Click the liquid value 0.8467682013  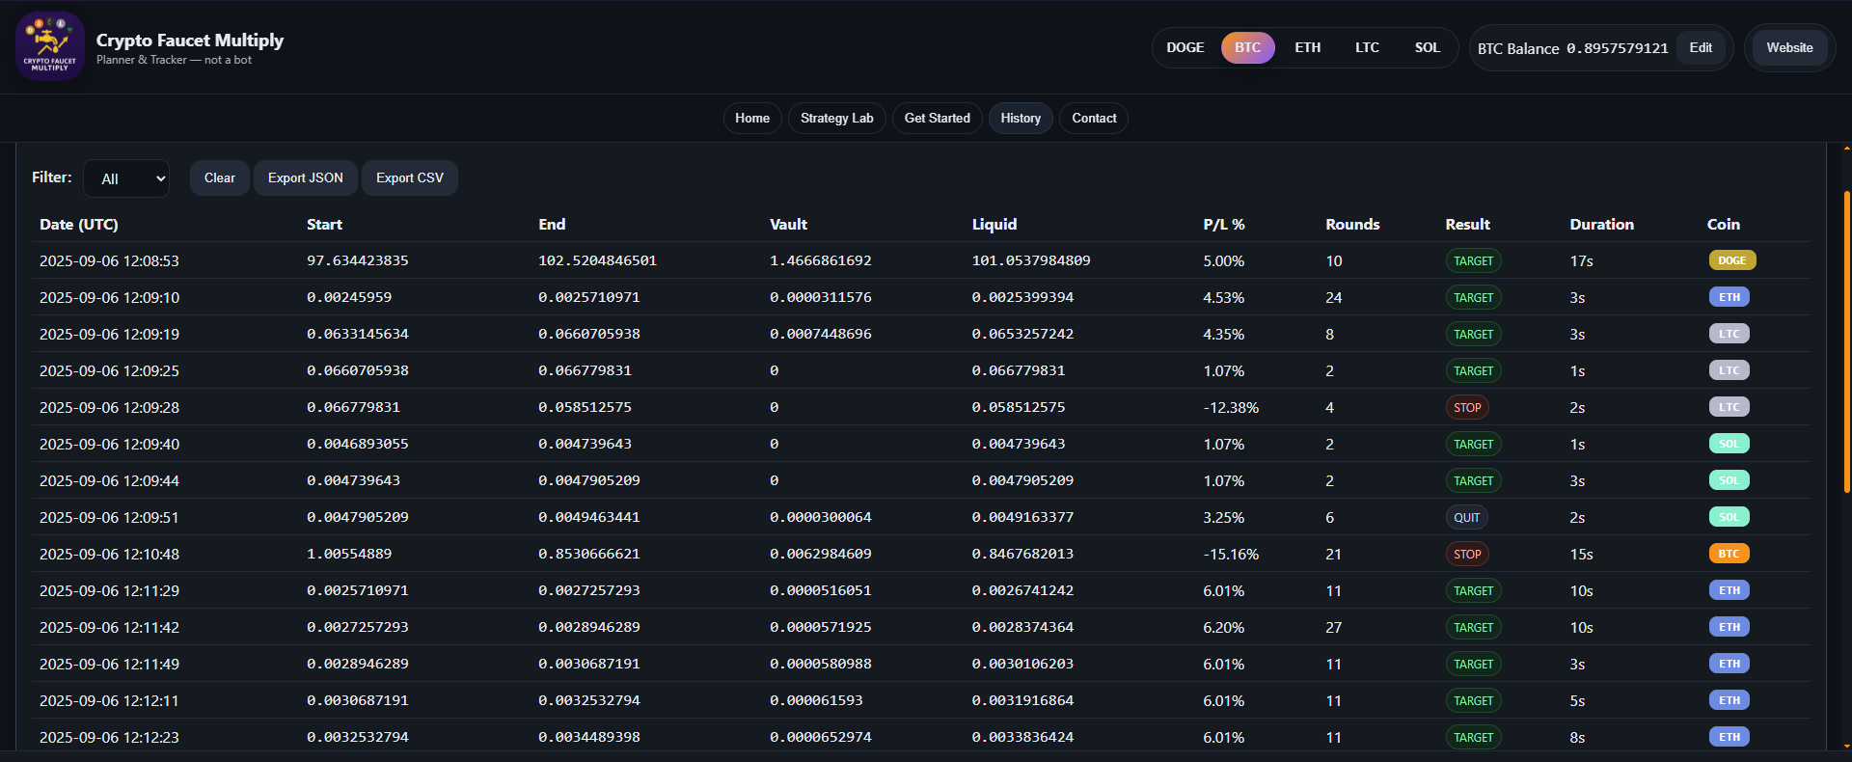coord(1022,554)
